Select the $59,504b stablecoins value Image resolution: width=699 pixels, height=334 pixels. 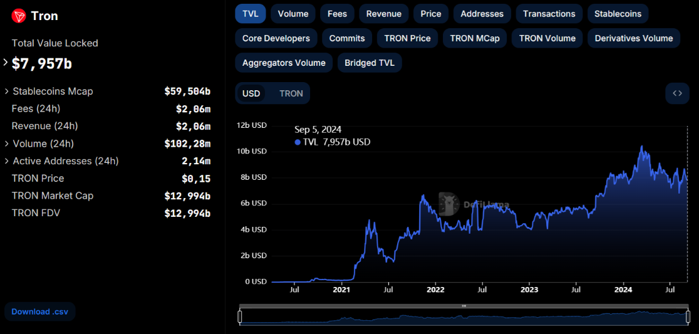(187, 91)
